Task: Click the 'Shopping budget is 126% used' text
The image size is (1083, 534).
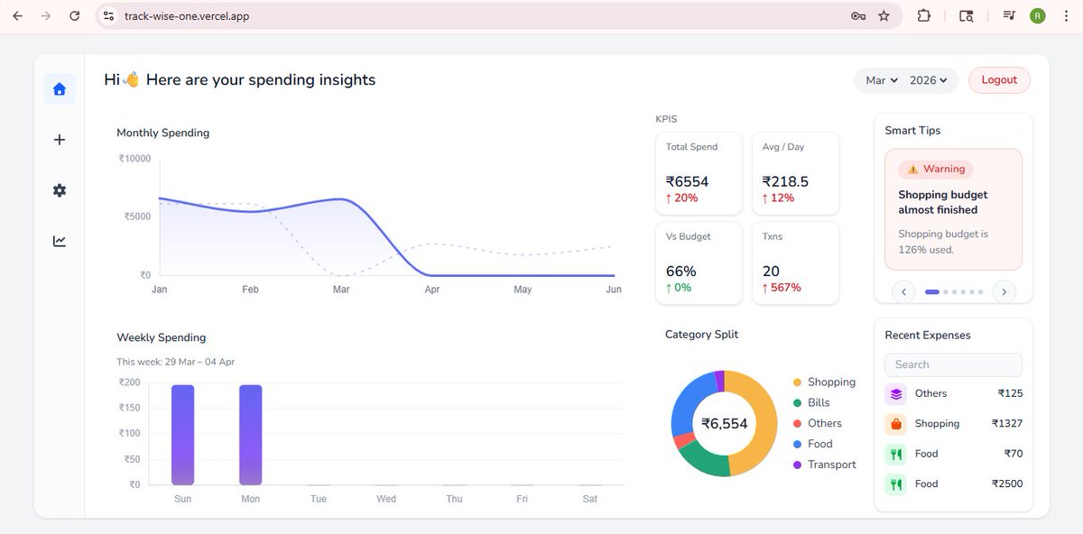Action: (943, 242)
